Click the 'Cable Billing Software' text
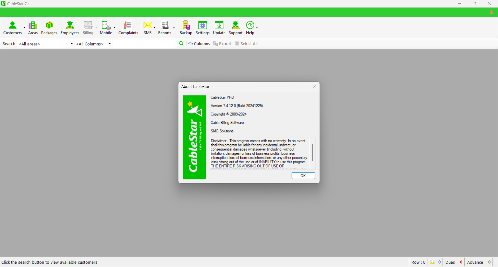 (x=227, y=123)
